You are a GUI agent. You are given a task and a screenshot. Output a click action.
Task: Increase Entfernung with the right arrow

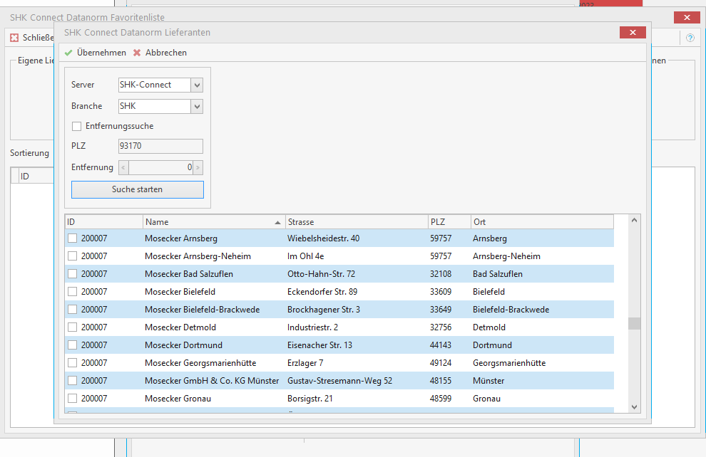[x=198, y=168]
